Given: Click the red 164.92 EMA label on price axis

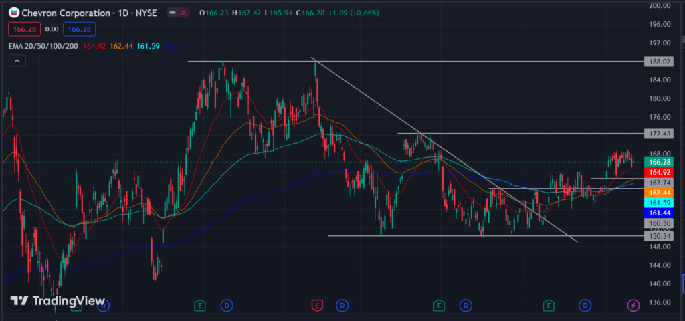Looking at the screenshot, I should pyautogui.click(x=659, y=172).
